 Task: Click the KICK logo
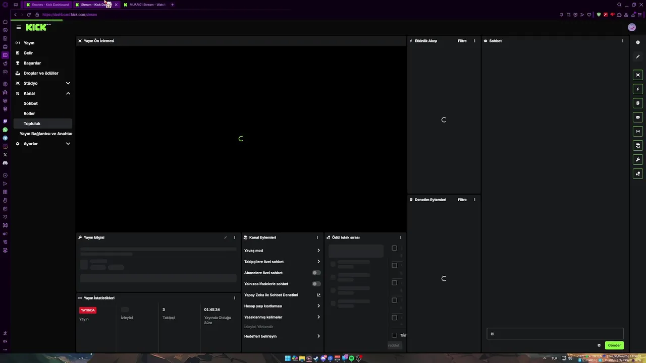(x=37, y=27)
